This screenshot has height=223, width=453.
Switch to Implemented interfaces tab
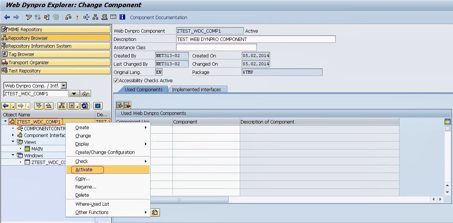tap(196, 90)
